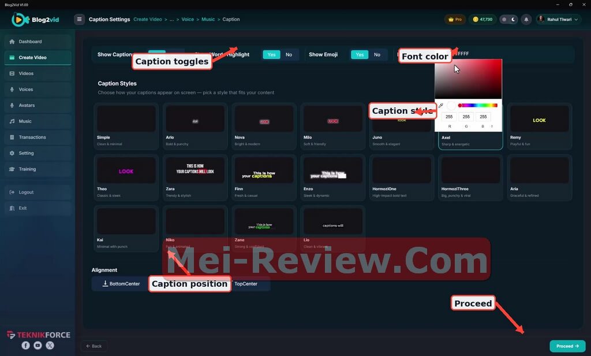Click the TeknikForce logo
Image resolution: width=591 pixels, height=356 pixels.
39,335
